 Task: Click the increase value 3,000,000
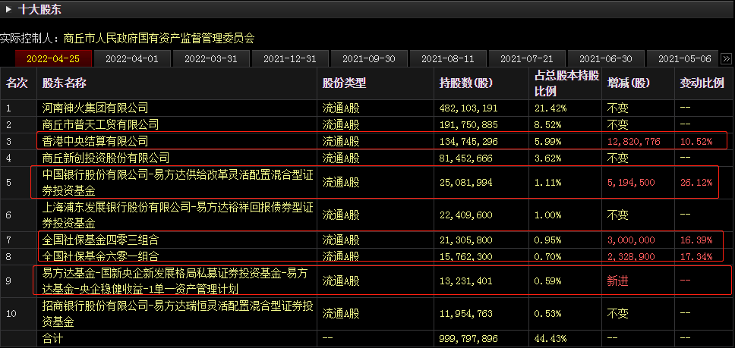point(631,240)
